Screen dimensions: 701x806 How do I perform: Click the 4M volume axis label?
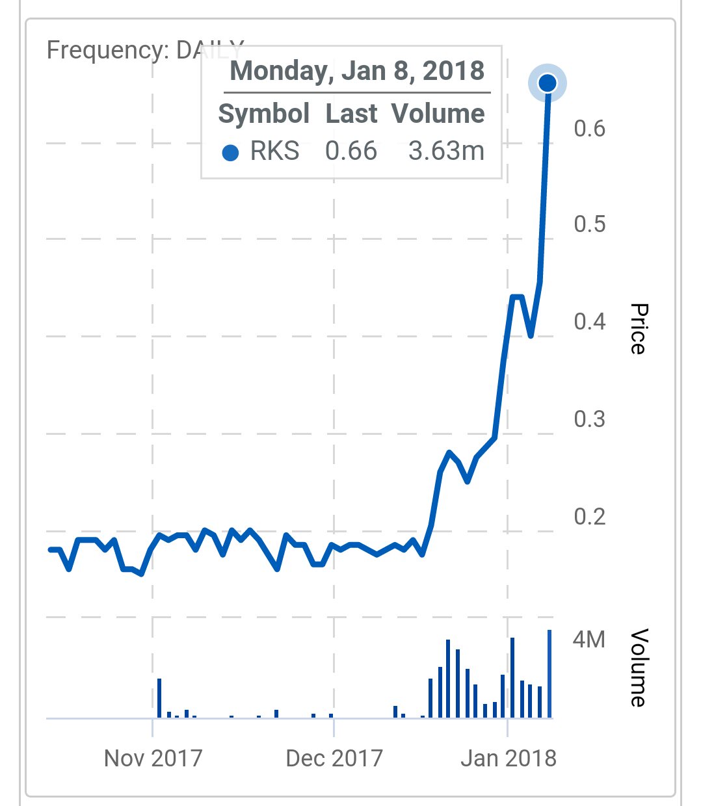589,640
